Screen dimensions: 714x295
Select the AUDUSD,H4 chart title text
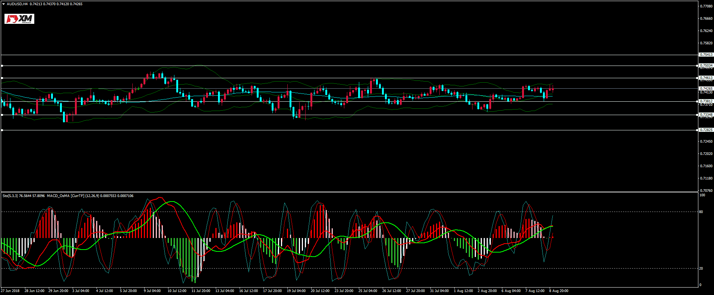pyautogui.click(x=17, y=4)
